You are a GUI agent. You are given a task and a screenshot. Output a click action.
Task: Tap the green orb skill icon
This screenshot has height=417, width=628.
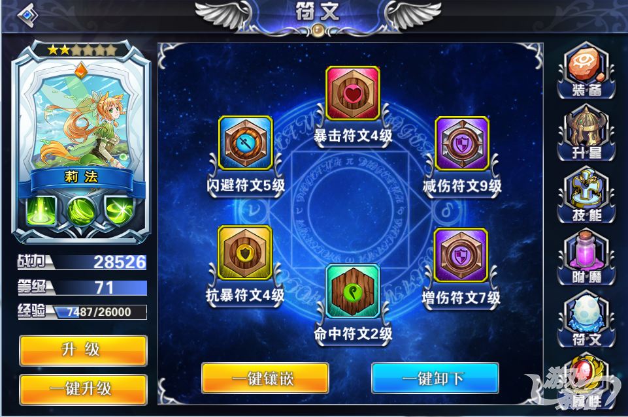tap(81, 211)
